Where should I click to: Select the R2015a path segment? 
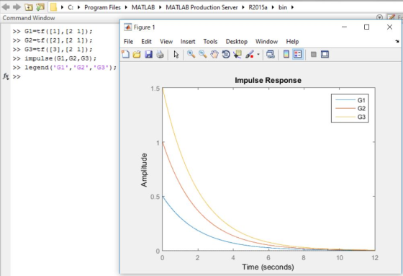pyautogui.click(x=258, y=7)
